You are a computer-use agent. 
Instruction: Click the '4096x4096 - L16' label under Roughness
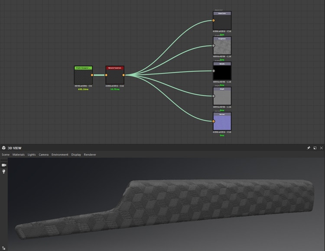coord(222,56)
